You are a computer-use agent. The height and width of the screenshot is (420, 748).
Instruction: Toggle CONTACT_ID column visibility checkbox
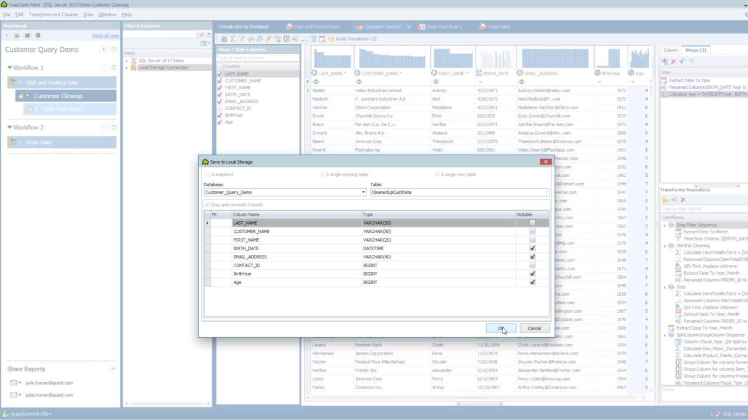(220, 108)
